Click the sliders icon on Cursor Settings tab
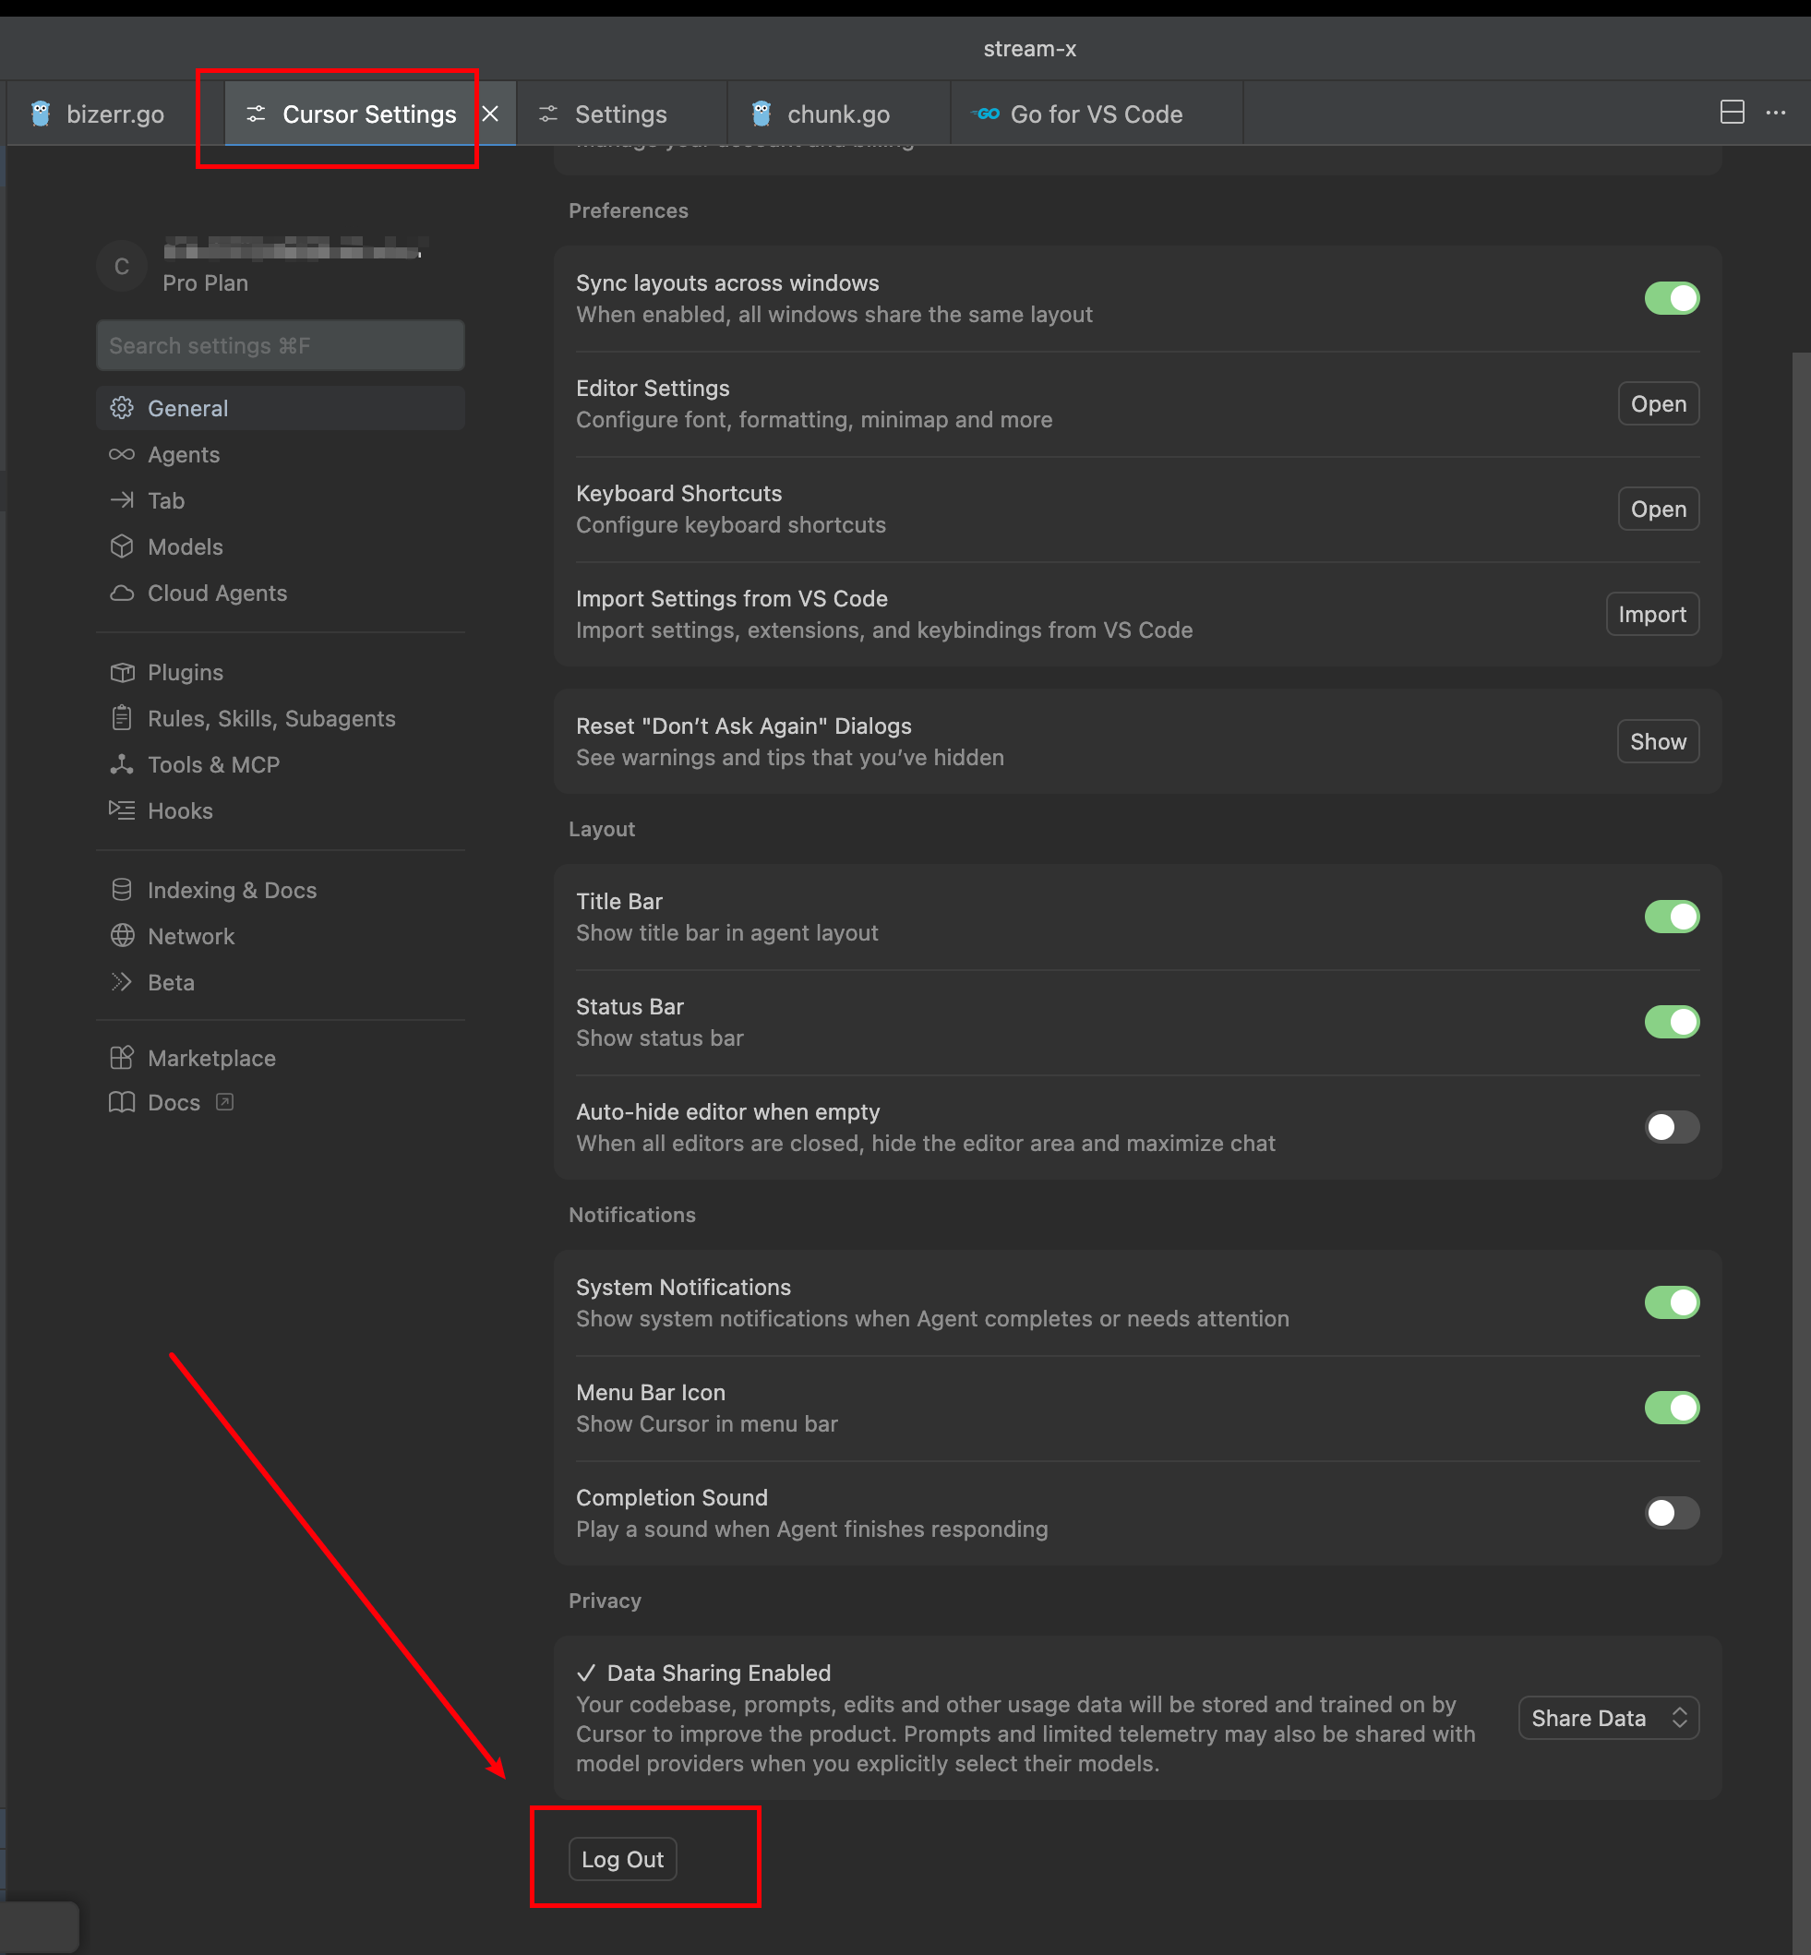 click(x=256, y=114)
